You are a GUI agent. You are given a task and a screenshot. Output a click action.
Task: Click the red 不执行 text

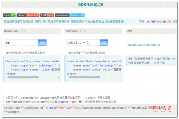86,53
